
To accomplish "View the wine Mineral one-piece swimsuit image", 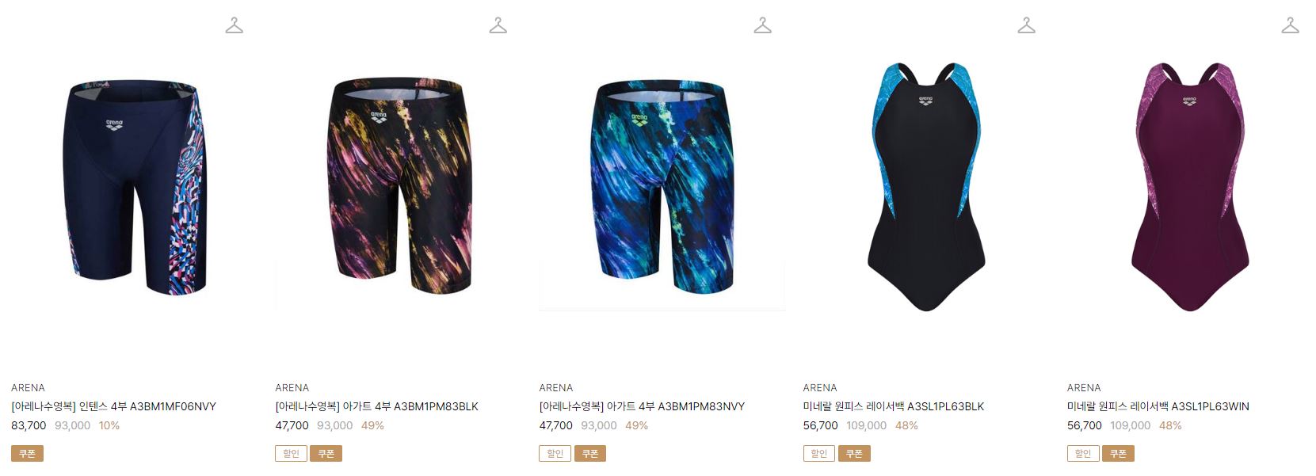I will coord(1189,188).
